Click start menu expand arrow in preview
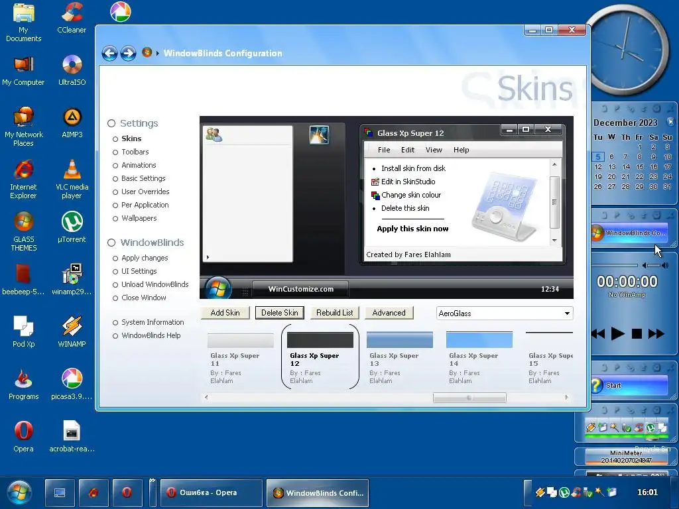This screenshot has height=509, width=679. click(208, 258)
